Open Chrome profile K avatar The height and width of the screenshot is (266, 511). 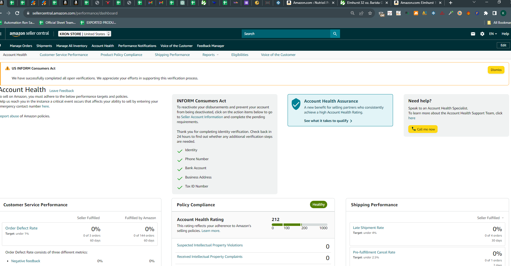tap(503, 13)
